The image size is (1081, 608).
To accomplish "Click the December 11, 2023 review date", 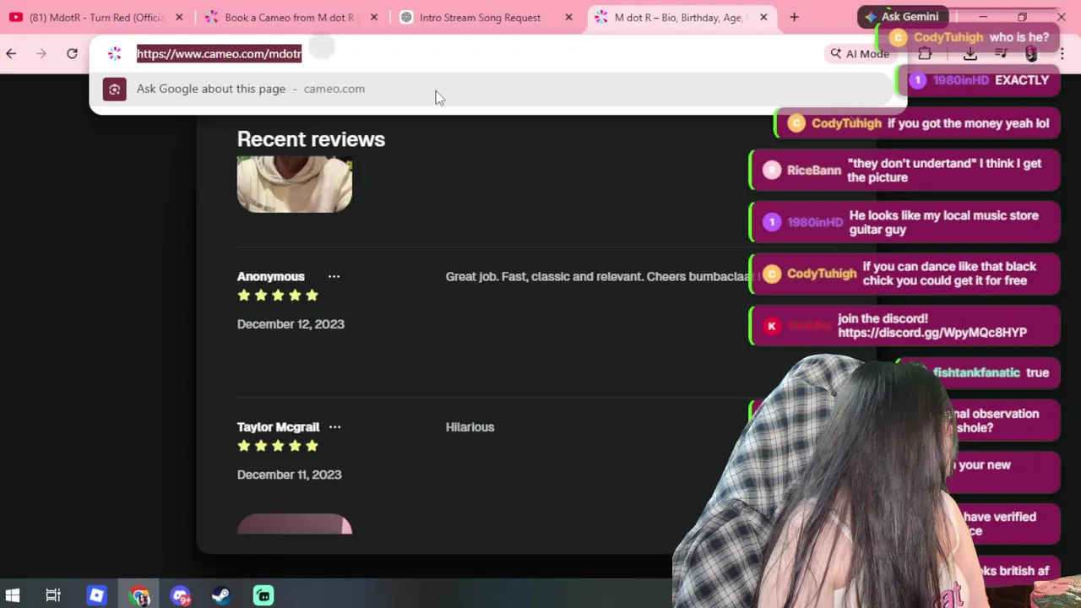I will coord(289,474).
